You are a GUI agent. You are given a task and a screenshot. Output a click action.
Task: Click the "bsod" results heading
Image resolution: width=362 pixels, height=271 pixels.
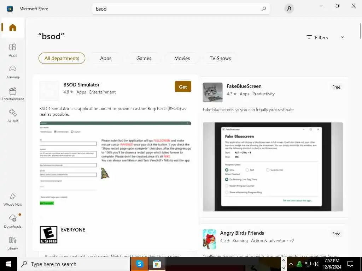51,36
